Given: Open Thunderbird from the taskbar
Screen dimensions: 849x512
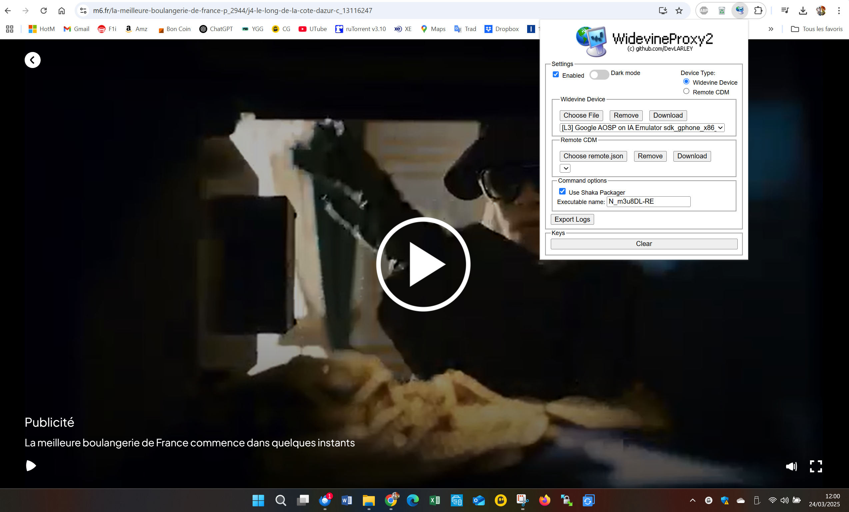Looking at the screenshot, I should coord(325,500).
